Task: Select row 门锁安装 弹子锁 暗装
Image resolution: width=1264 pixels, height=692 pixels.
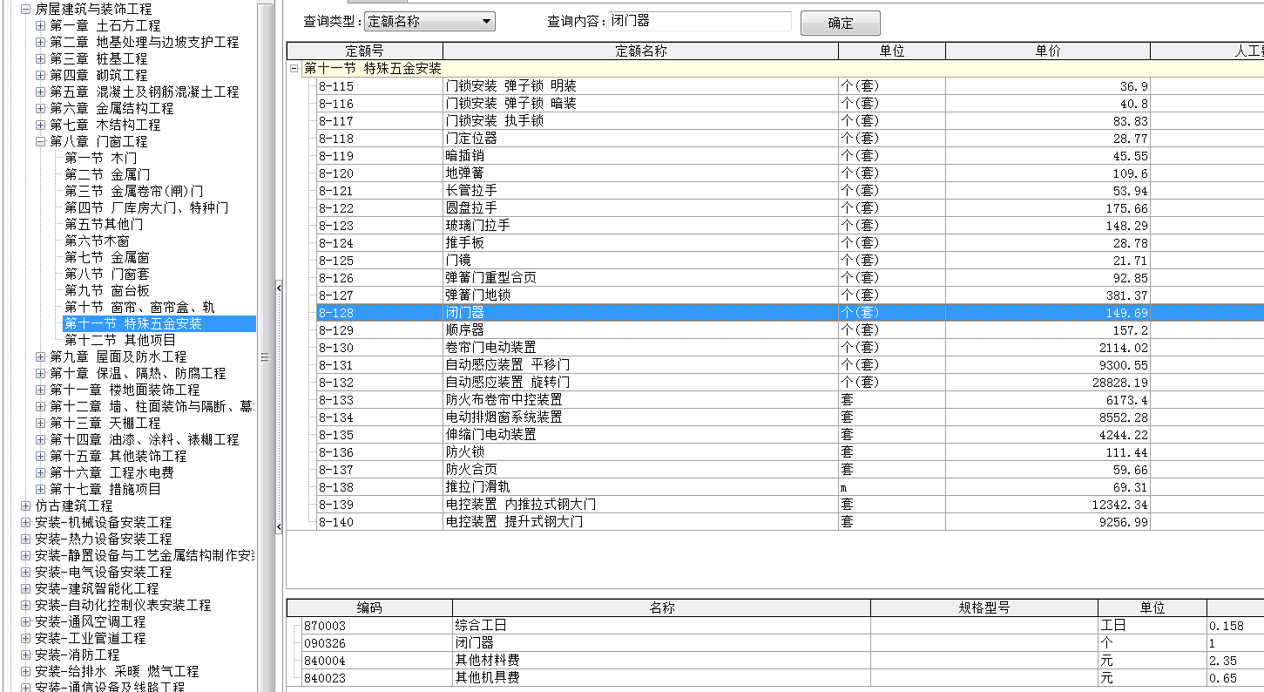Action: [x=790, y=104]
